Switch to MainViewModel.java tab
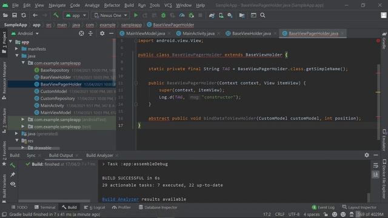 145,33
